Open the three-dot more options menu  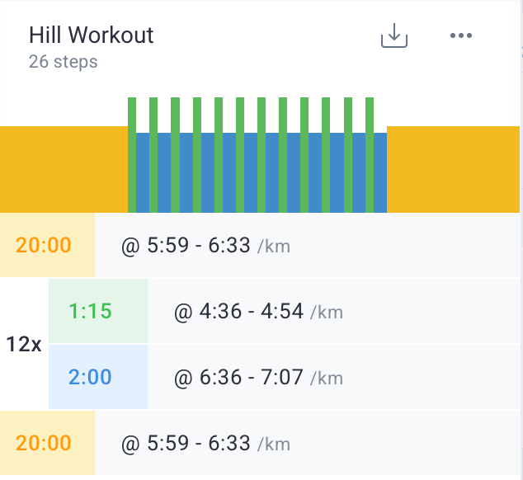coord(460,36)
